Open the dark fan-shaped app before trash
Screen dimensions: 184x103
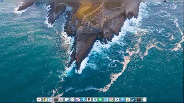139,100
